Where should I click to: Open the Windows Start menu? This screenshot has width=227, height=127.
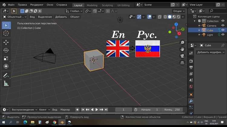click(3, 122)
